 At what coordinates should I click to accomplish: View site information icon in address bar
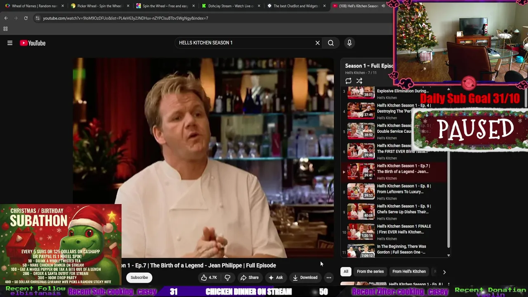[x=38, y=18]
